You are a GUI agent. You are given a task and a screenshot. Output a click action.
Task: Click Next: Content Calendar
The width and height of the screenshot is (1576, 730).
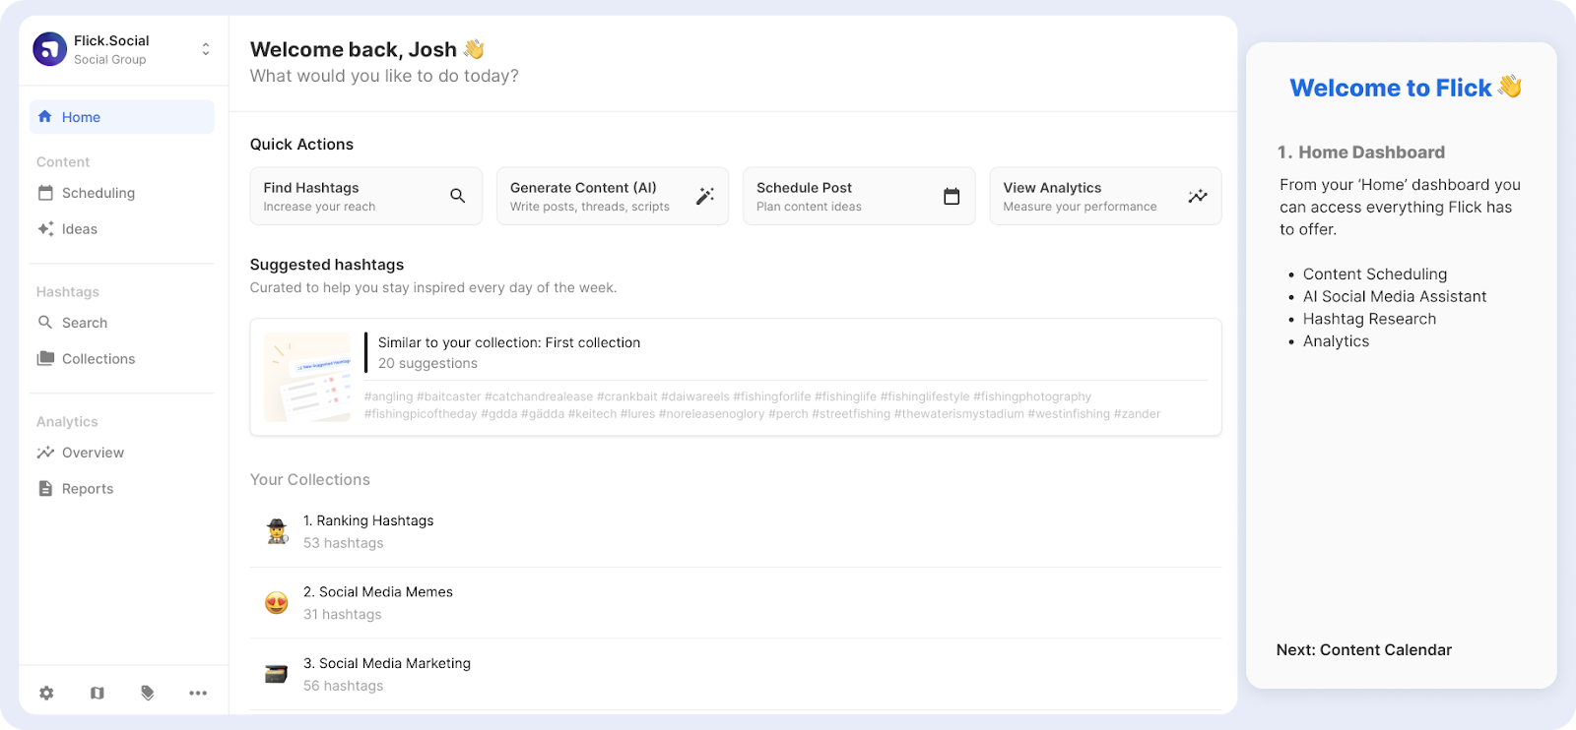coord(1363,649)
